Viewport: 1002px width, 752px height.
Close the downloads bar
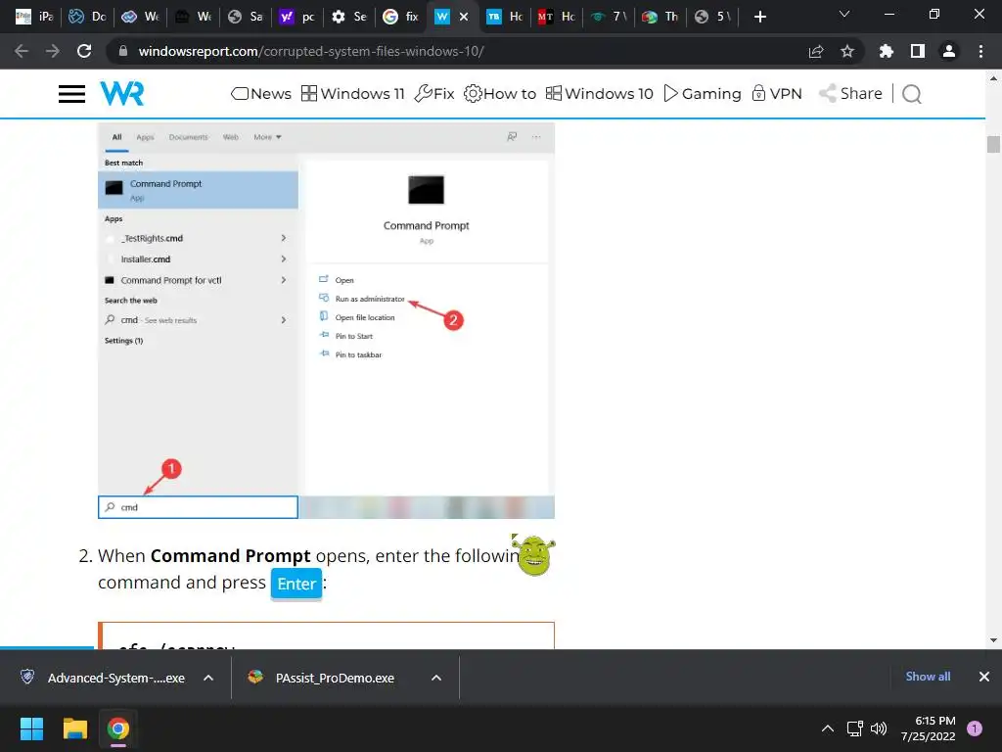pos(984,677)
